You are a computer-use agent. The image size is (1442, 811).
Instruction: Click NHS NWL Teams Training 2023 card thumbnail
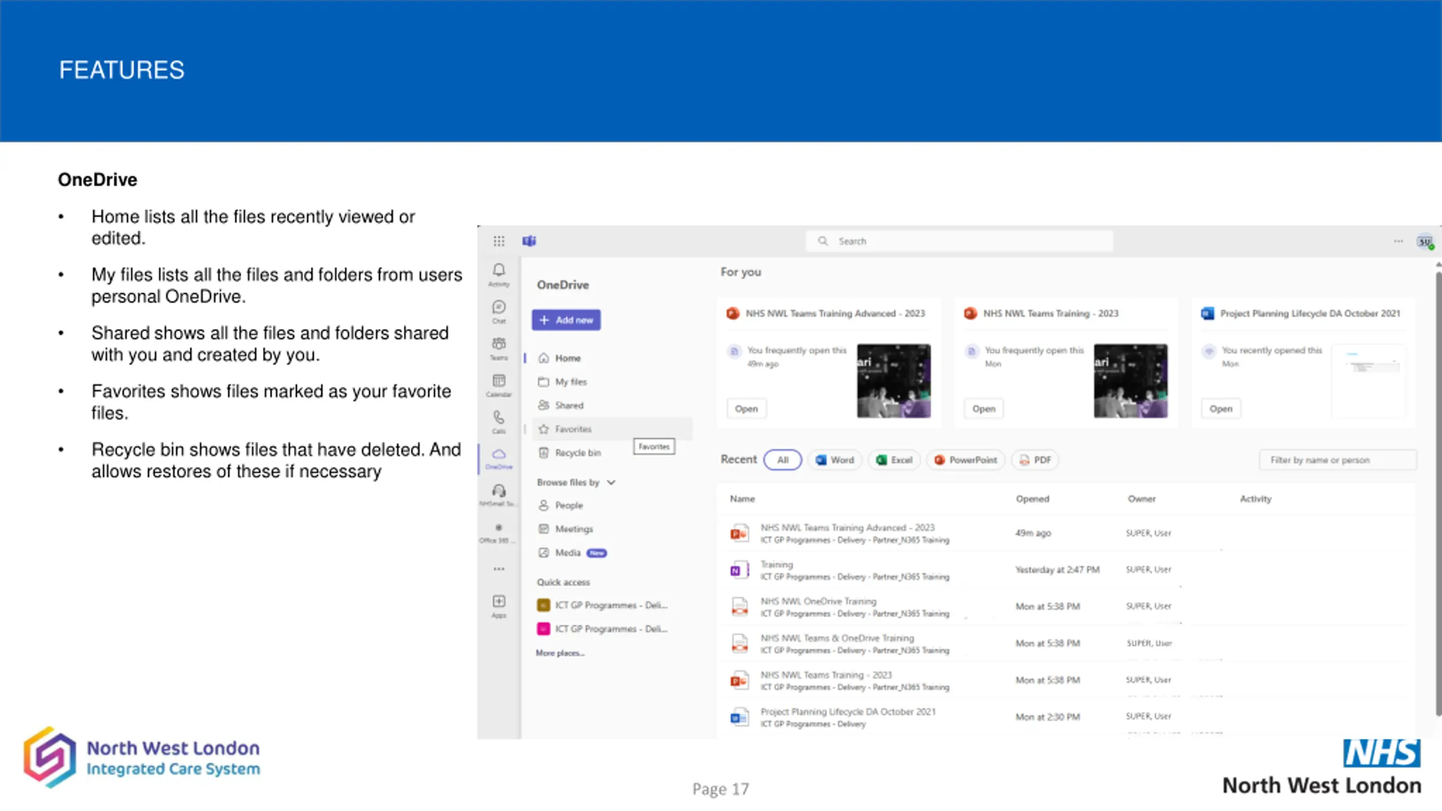pyautogui.click(x=1131, y=381)
